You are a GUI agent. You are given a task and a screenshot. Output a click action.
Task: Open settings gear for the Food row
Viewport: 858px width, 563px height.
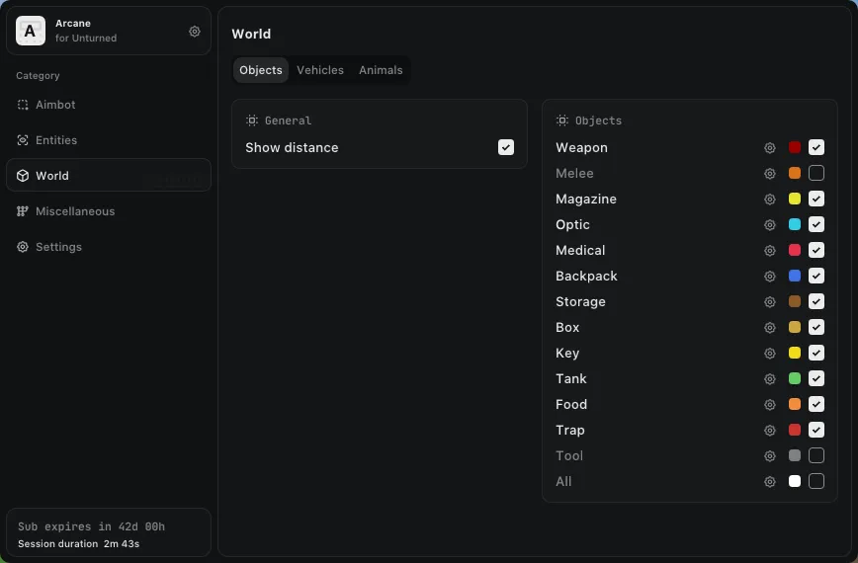coord(770,405)
